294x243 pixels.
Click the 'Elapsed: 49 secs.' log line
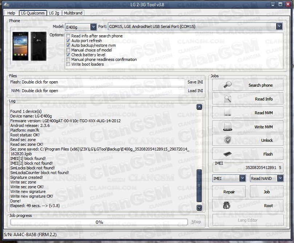pos(35,206)
